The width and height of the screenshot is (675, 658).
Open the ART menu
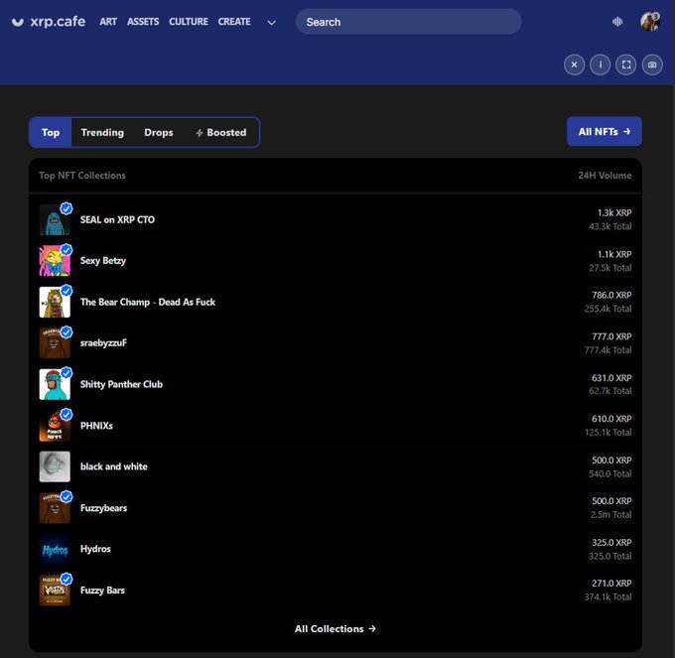(108, 22)
